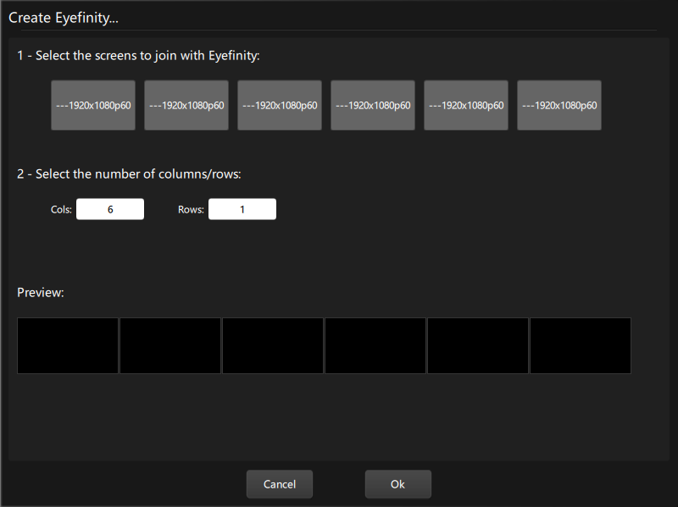Screen dimensions: 678x507
Task: Select the fifth 1920x1080p60 screen
Action: click(x=465, y=104)
